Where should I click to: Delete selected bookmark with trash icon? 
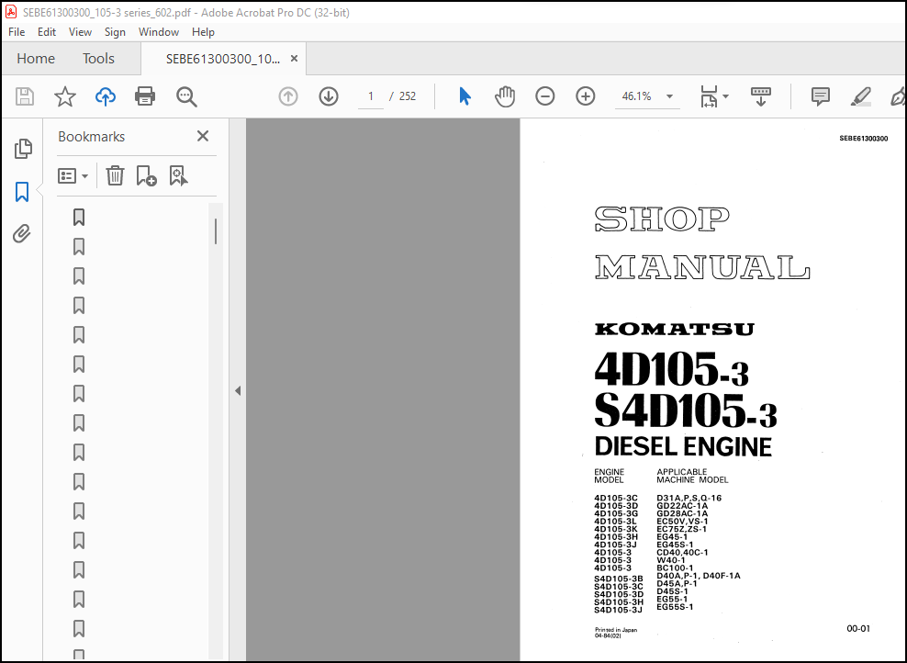(x=115, y=175)
